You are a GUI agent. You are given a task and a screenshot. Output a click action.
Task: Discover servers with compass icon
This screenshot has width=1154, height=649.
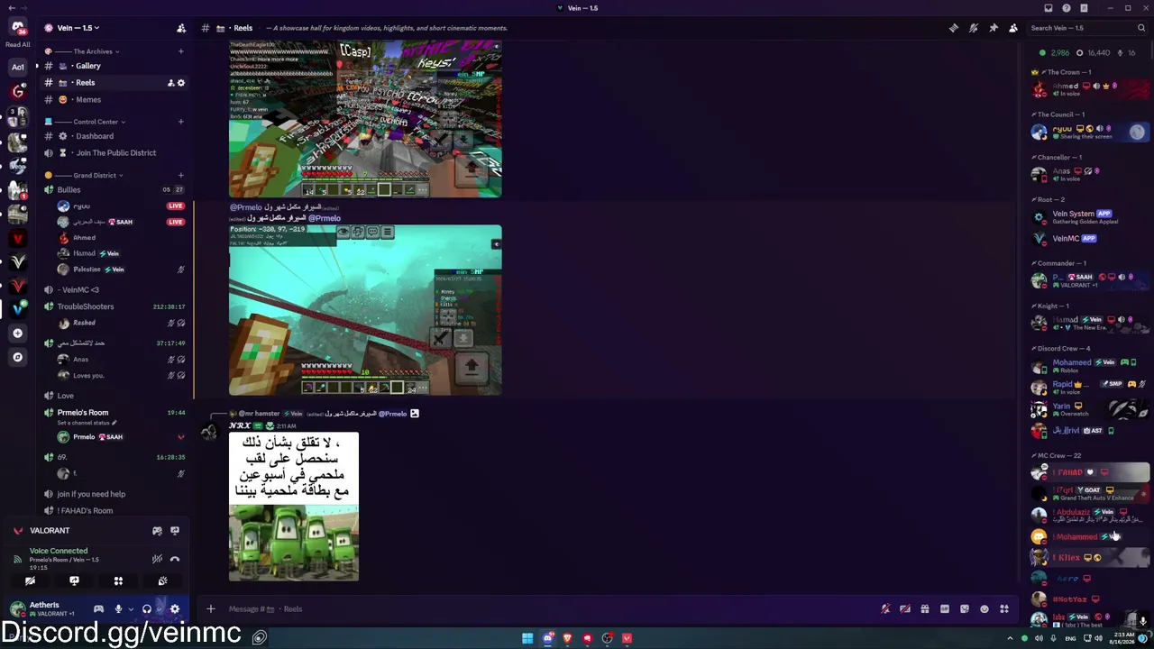[17, 357]
